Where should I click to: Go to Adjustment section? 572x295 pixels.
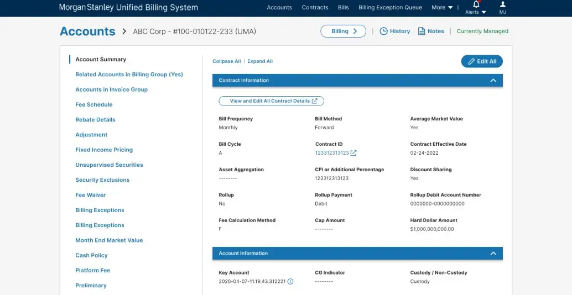point(91,135)
